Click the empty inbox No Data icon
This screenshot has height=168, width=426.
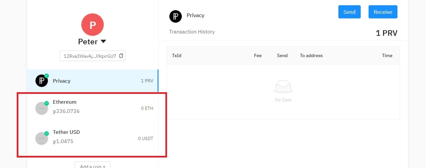pyautogui.click(x=283, y=87)
